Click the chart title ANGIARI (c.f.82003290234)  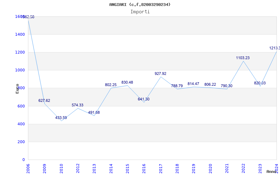click(x=140, y=5)
